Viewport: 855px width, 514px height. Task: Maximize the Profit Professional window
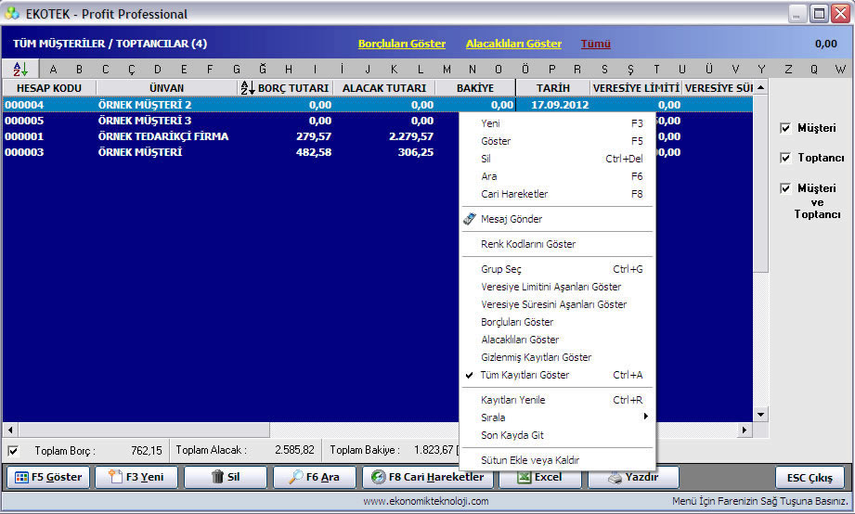pyautogui.click(x=819, y=14)
